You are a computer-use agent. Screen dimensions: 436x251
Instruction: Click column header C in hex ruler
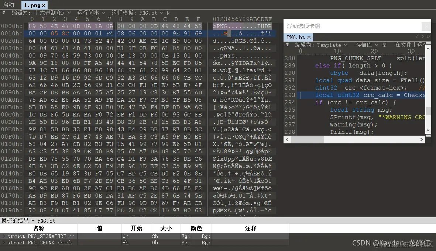[x=165, y=19]
